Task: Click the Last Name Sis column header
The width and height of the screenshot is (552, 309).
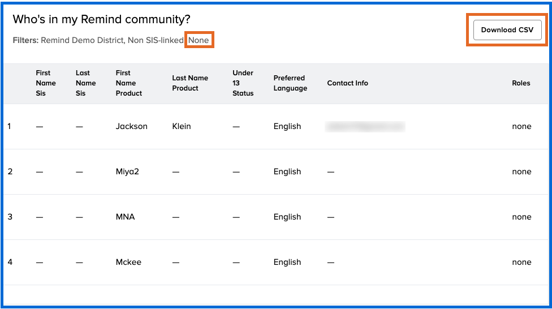Action: [85, 83]
